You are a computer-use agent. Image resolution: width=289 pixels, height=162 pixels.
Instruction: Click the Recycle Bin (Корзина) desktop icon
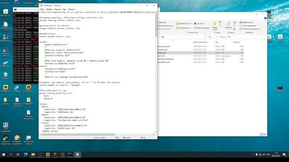point(5,76)
